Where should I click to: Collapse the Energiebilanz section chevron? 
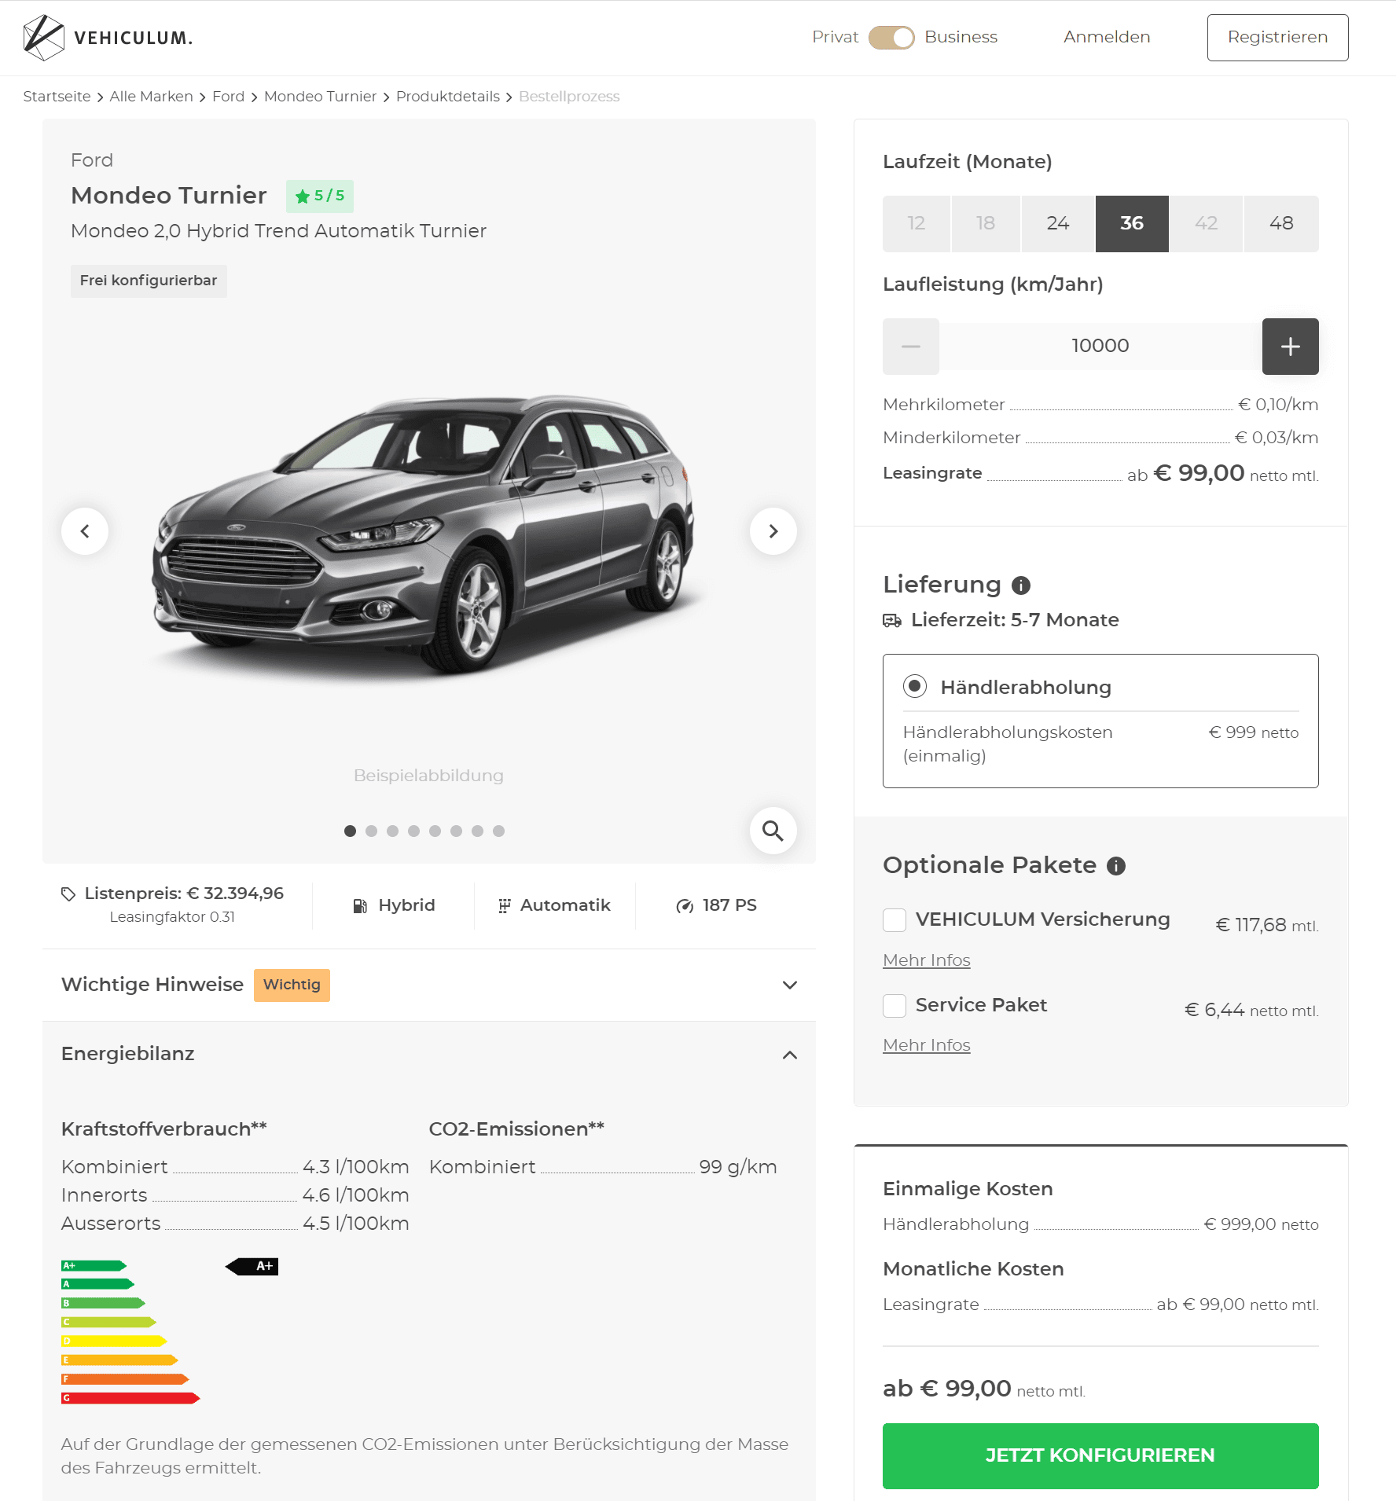[x=790, y=1055]
